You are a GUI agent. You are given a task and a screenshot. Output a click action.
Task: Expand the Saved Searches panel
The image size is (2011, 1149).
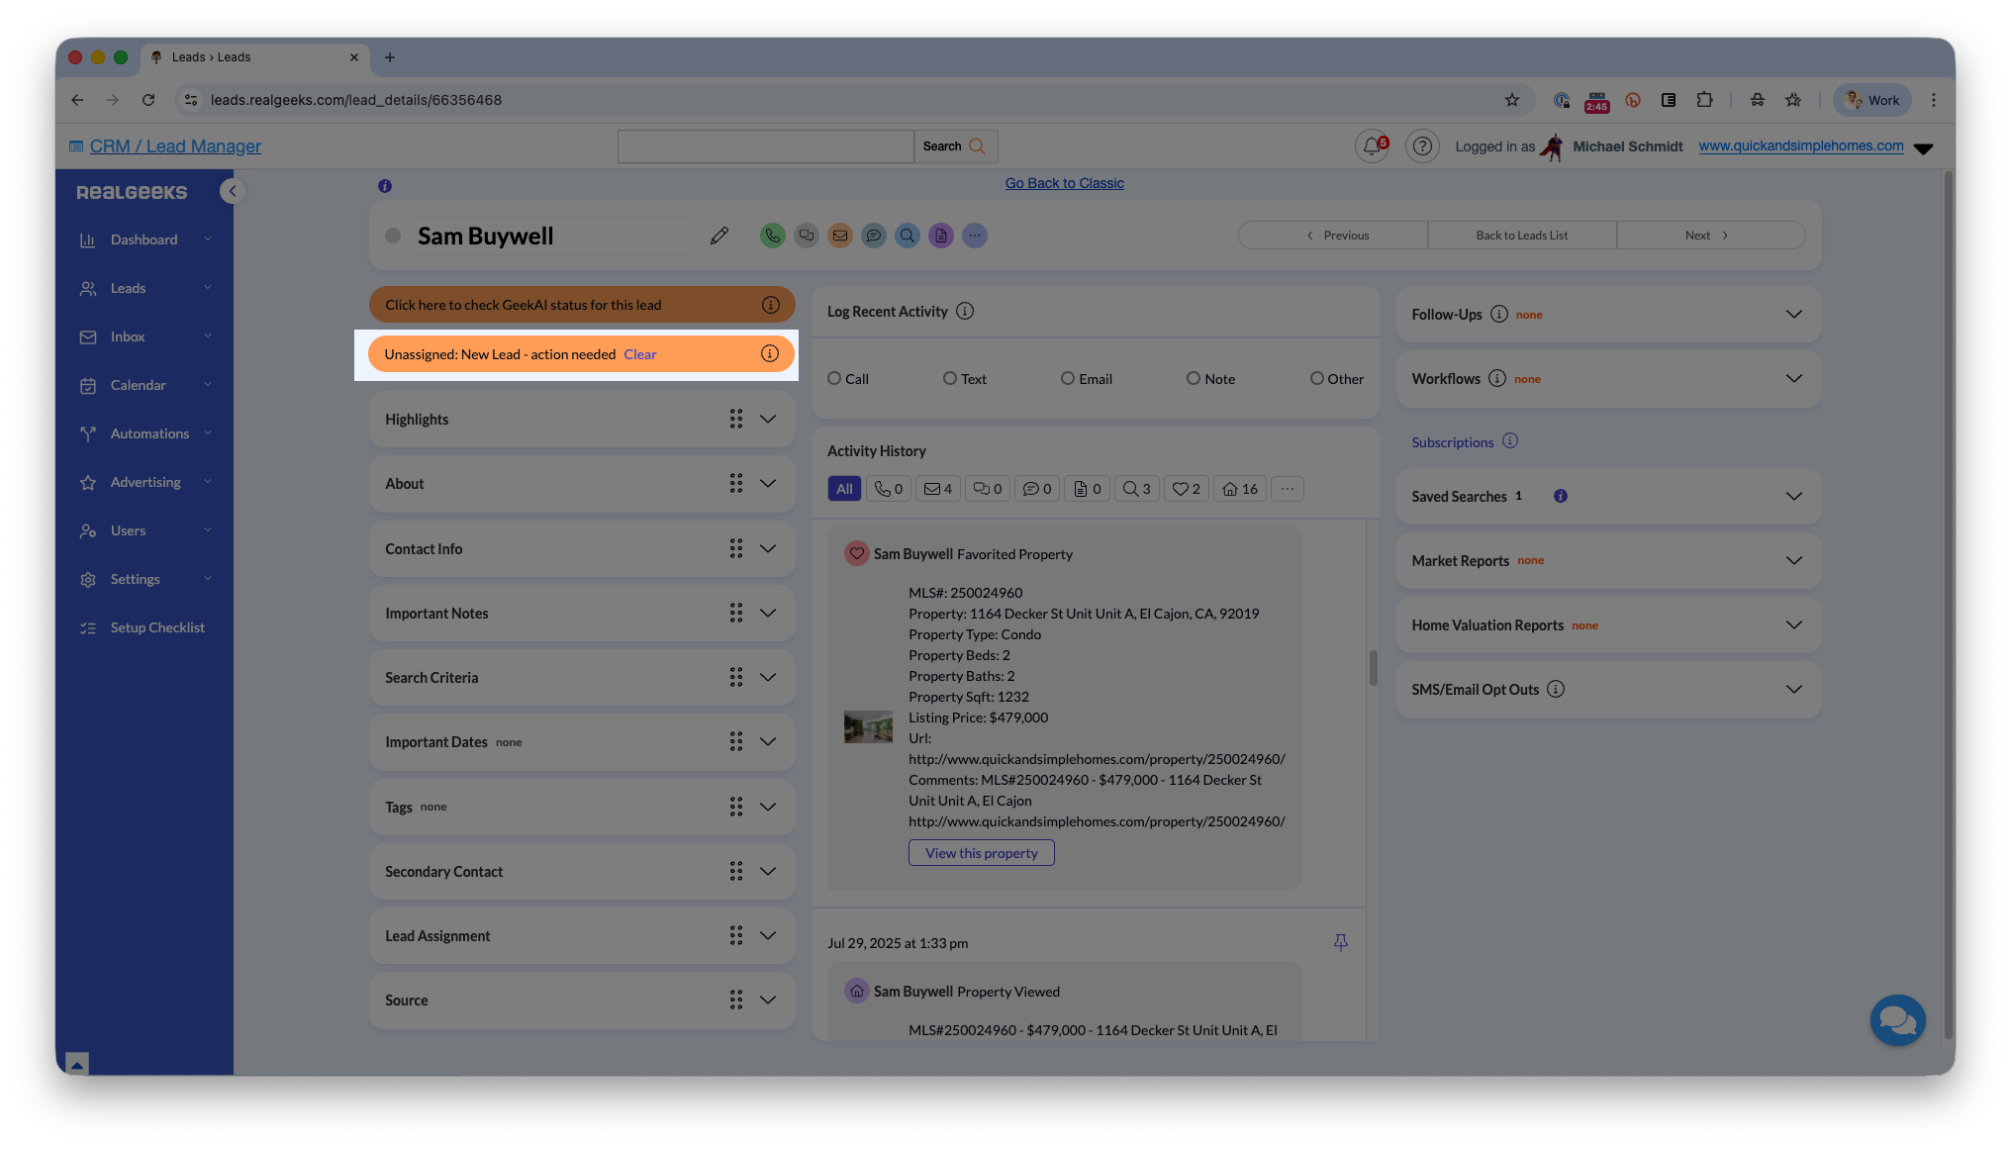pyautogui.click(x=1793, y=496)
